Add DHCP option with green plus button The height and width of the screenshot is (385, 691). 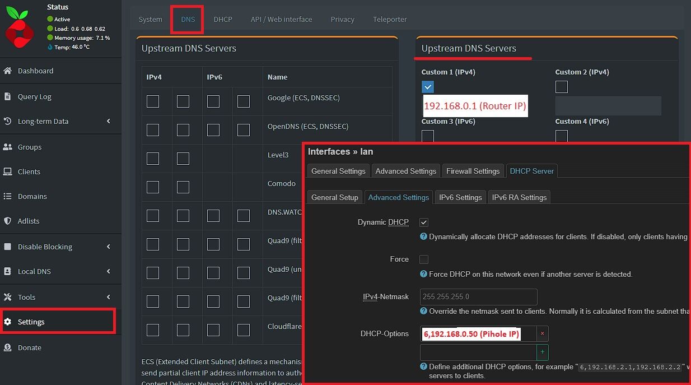(x=542, y=352)
